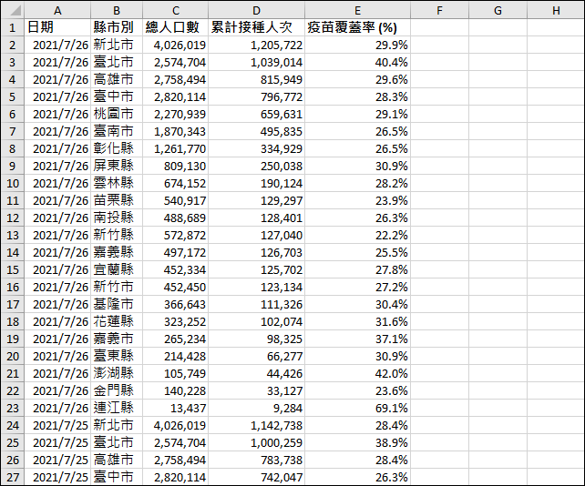Click vaccination count 742,047

point(256,477)
